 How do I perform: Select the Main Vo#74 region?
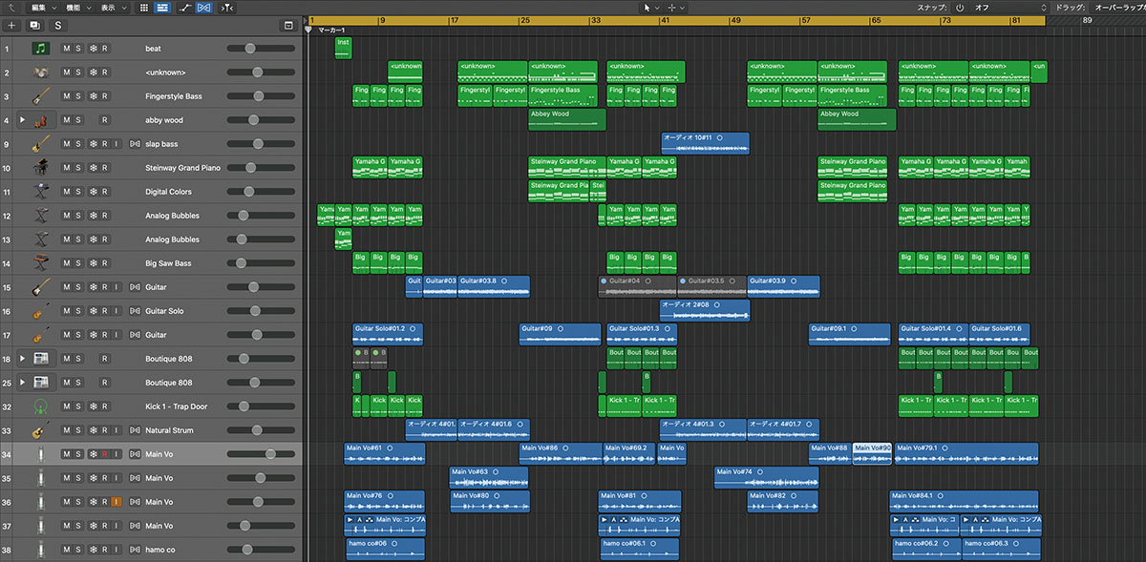click(x=767, y=477)
